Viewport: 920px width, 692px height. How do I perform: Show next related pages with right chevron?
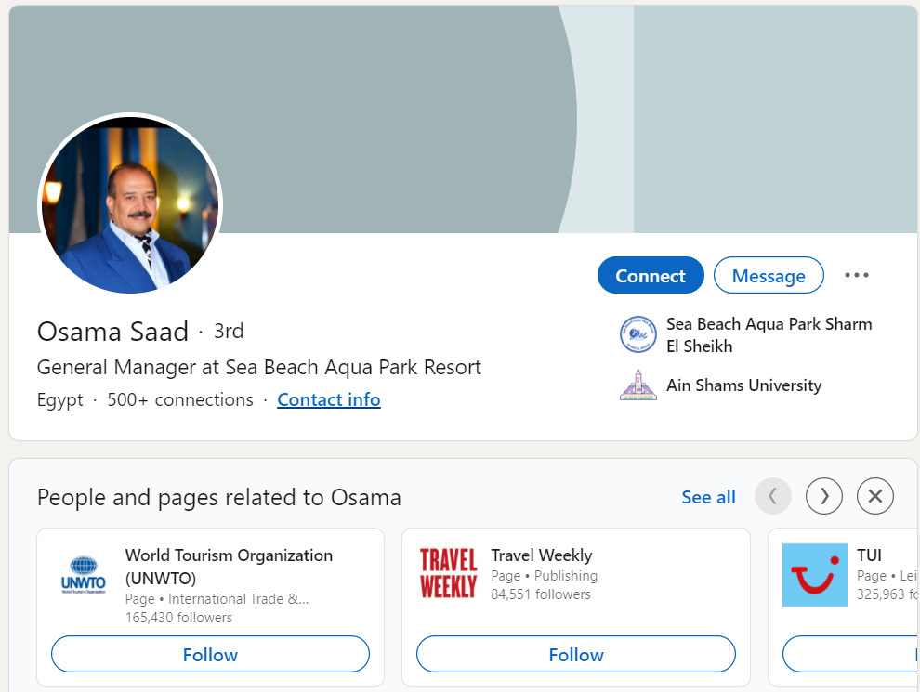[824, 497]
